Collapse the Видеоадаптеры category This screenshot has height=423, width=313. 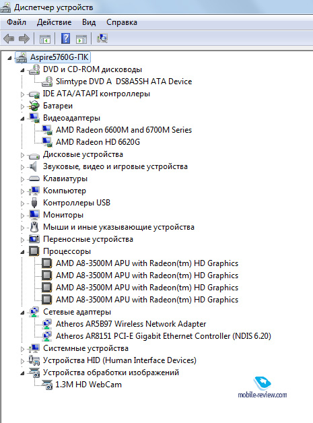pos(23,119)
